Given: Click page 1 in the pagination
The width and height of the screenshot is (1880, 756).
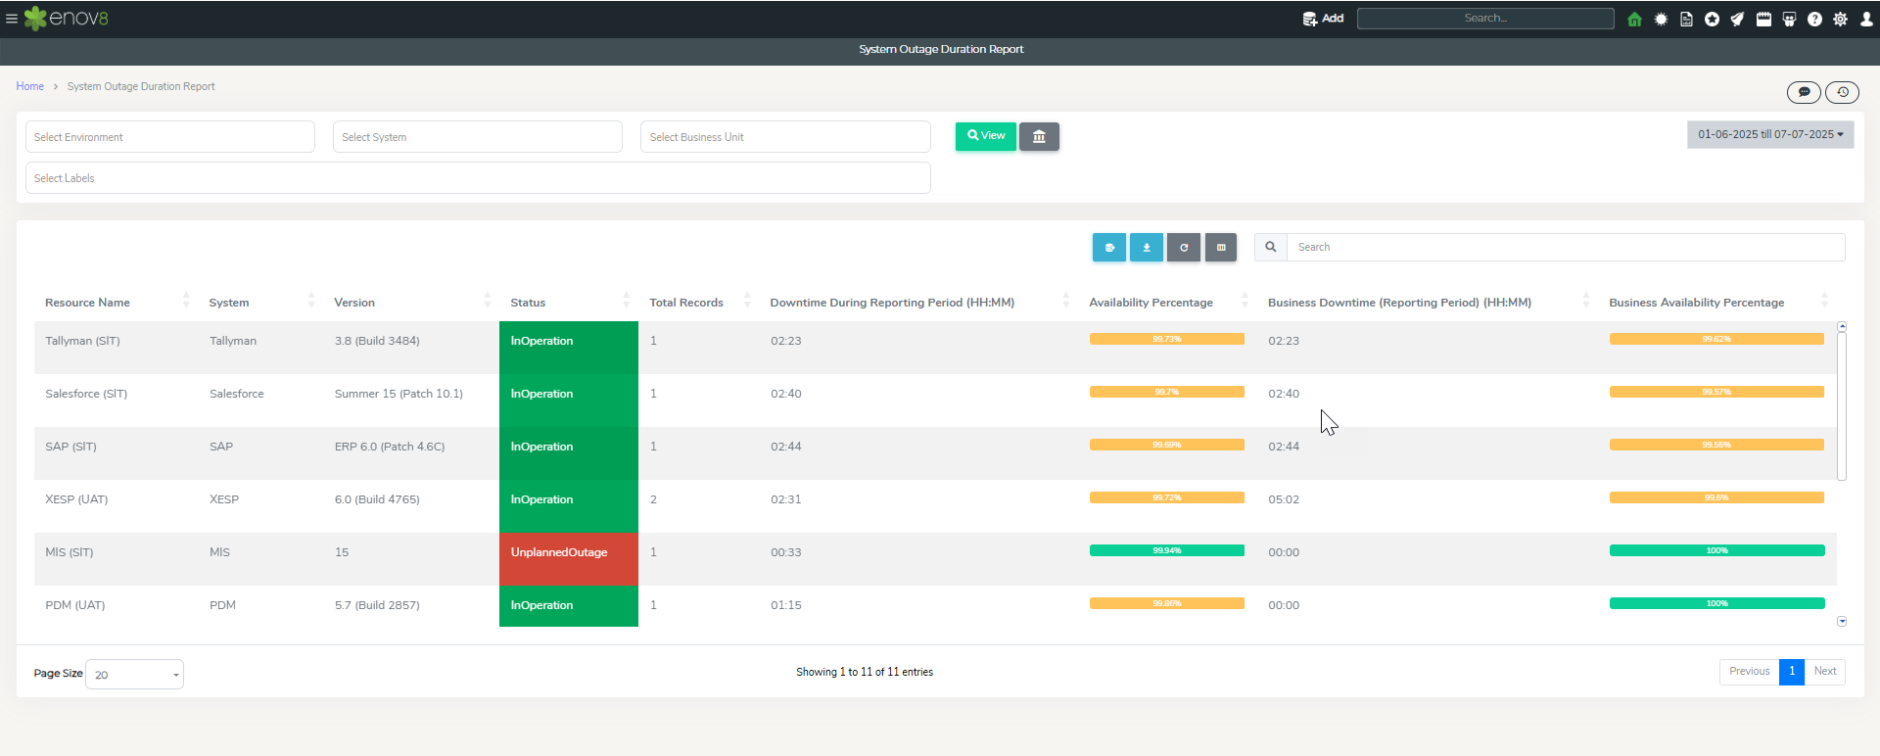Looking at the screenshot, I should pyautogui.click(x=1792, y=672).
